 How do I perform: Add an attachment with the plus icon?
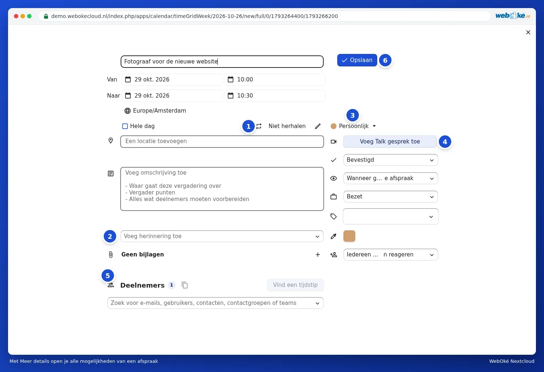click(318, 255)
